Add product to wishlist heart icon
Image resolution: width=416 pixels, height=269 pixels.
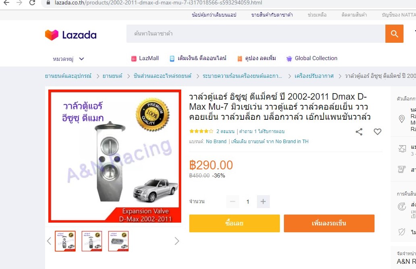pyautogui.click(x=377, y=131)
